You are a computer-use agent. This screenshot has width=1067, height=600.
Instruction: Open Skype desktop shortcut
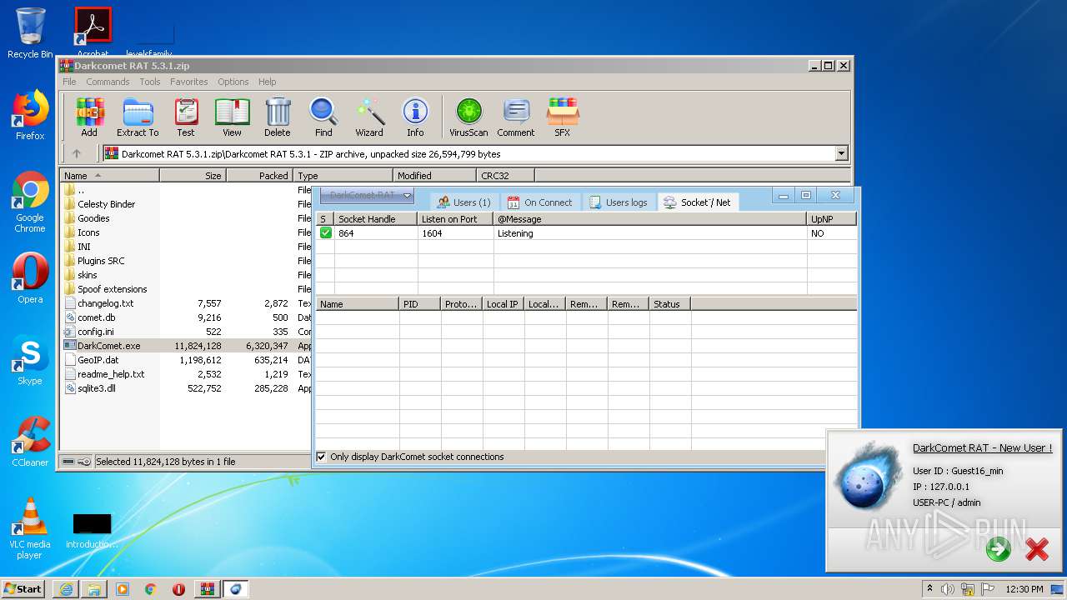point(30,360)
